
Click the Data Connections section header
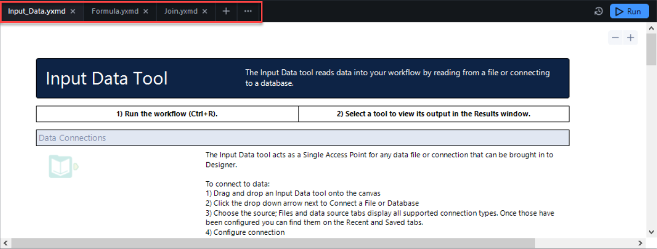pos(302,138)
